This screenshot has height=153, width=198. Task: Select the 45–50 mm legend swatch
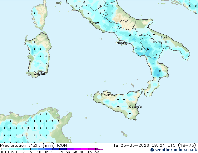click(x=92, y=149)
